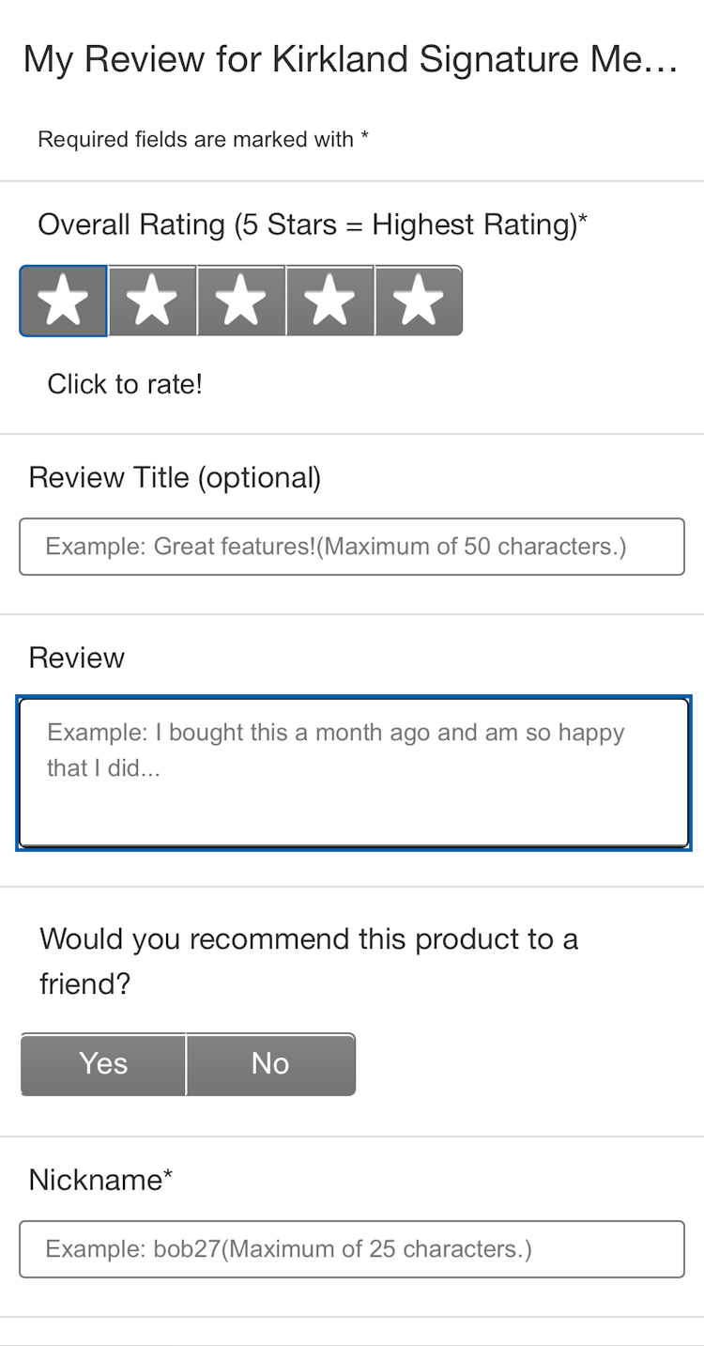Give a four star rating
Image resolution: width=704 pixels, height=1346 pixels.
[x=329, y=301]
